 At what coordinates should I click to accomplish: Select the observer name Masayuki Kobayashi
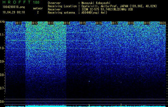(x=96, y=3)
